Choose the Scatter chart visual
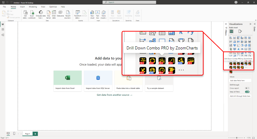The height and width of the screenshot is (139, 257). click(x=238, y=45)
